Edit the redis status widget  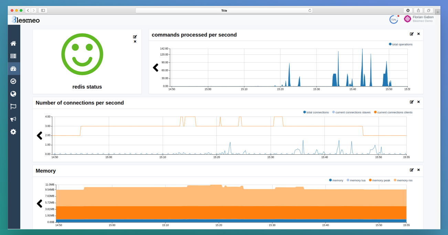tap(135, 37)
